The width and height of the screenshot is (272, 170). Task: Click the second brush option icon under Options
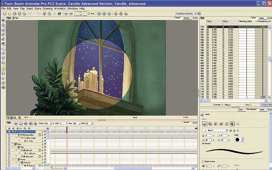(210, 124)
